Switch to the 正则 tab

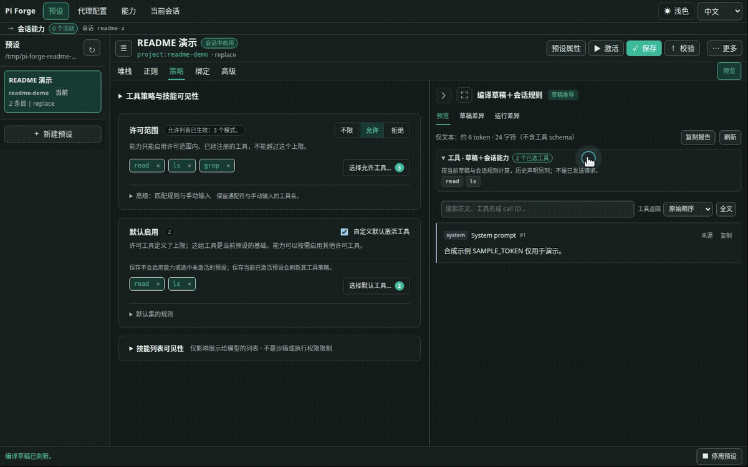[151, 72]
